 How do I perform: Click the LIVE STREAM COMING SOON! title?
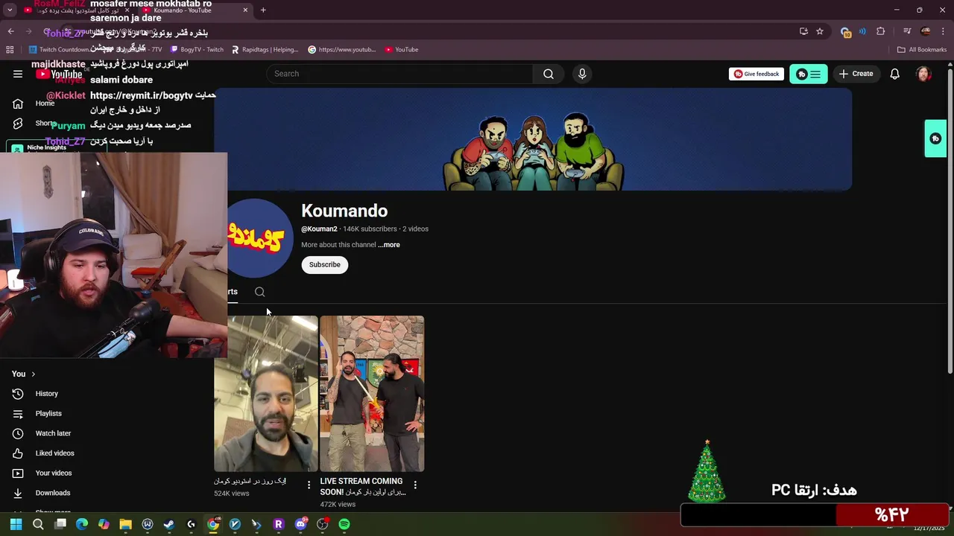point(361,486)
